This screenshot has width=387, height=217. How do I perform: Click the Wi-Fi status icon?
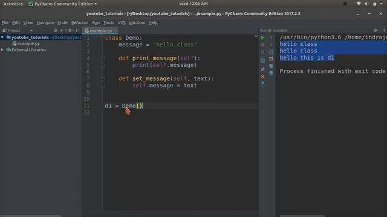tap(359, 4)
